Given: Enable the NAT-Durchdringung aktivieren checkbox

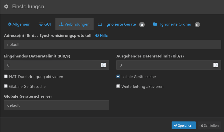Looking at the screenshot, I should coord(6,76).
